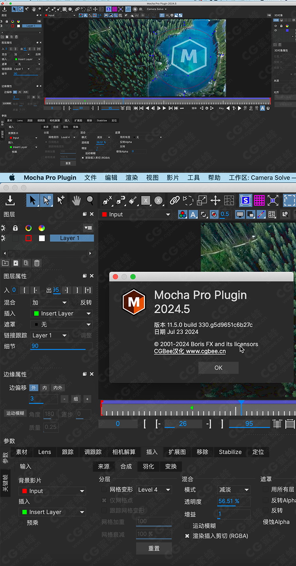
Task: Toggle visibility box on enlarged Layer 1 row
Action: pos(15,238)
